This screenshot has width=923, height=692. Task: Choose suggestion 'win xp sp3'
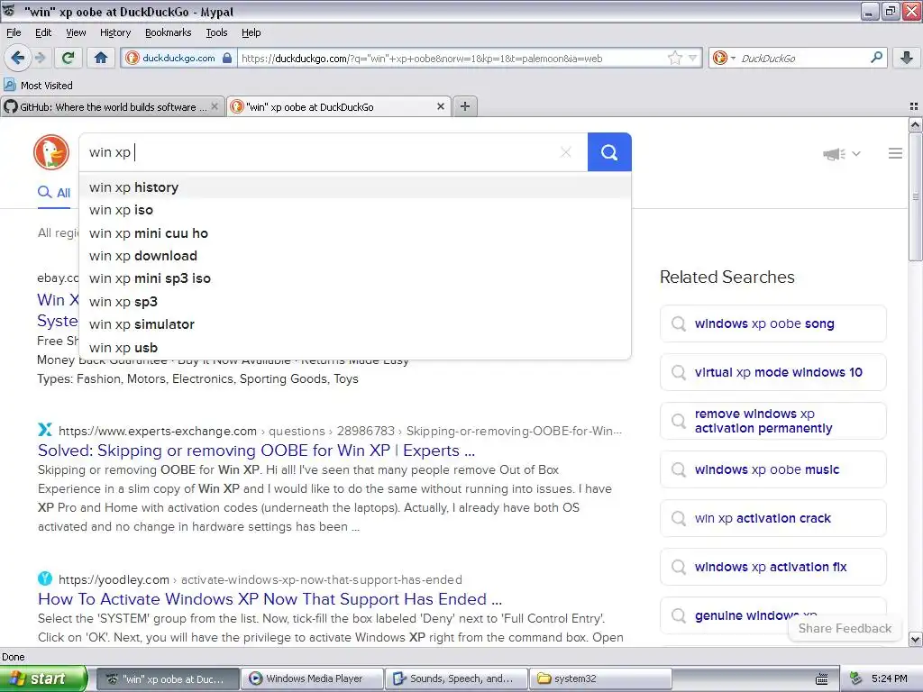355,301
